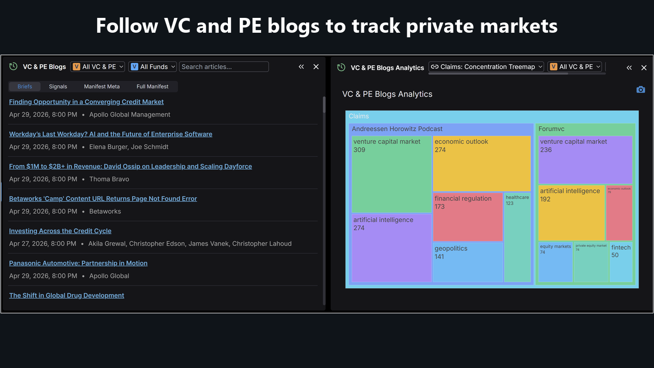Click Apollo Global Management source text

click(130, 114)
